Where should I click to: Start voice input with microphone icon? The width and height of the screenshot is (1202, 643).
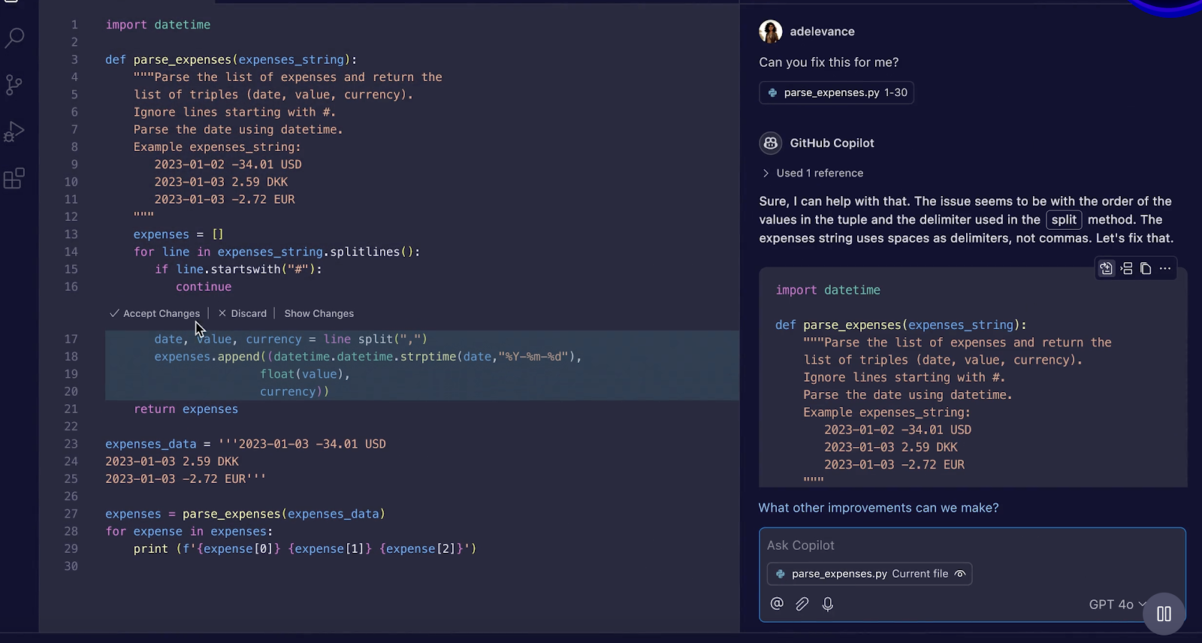pyautogui.click(x=828, y=604)
